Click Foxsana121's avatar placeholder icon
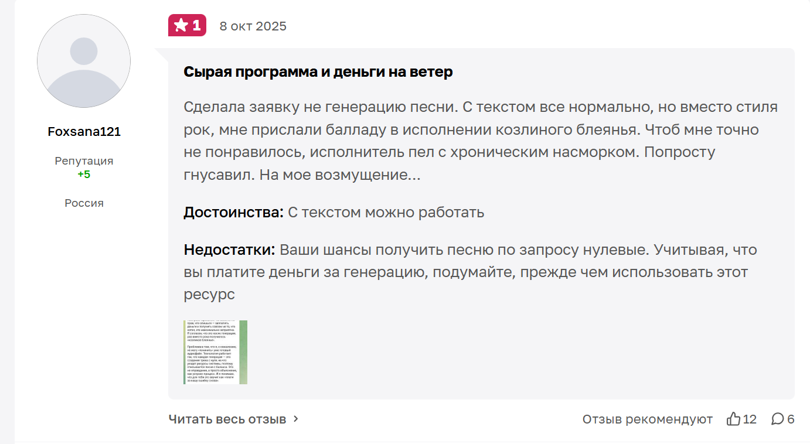The width and height of the screenshot is (810, 444). pos(84,61)
